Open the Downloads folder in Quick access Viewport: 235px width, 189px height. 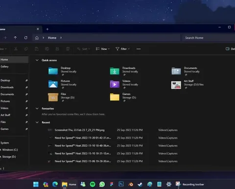click(x=124, y=71)
